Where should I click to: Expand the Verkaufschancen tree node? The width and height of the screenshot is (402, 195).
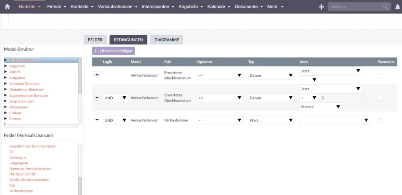coord(5,60)
